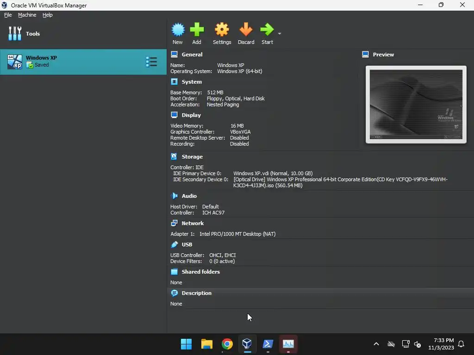Click the Description section header
Viewport: 474px width, 355px height.
(x=196, y=293)
